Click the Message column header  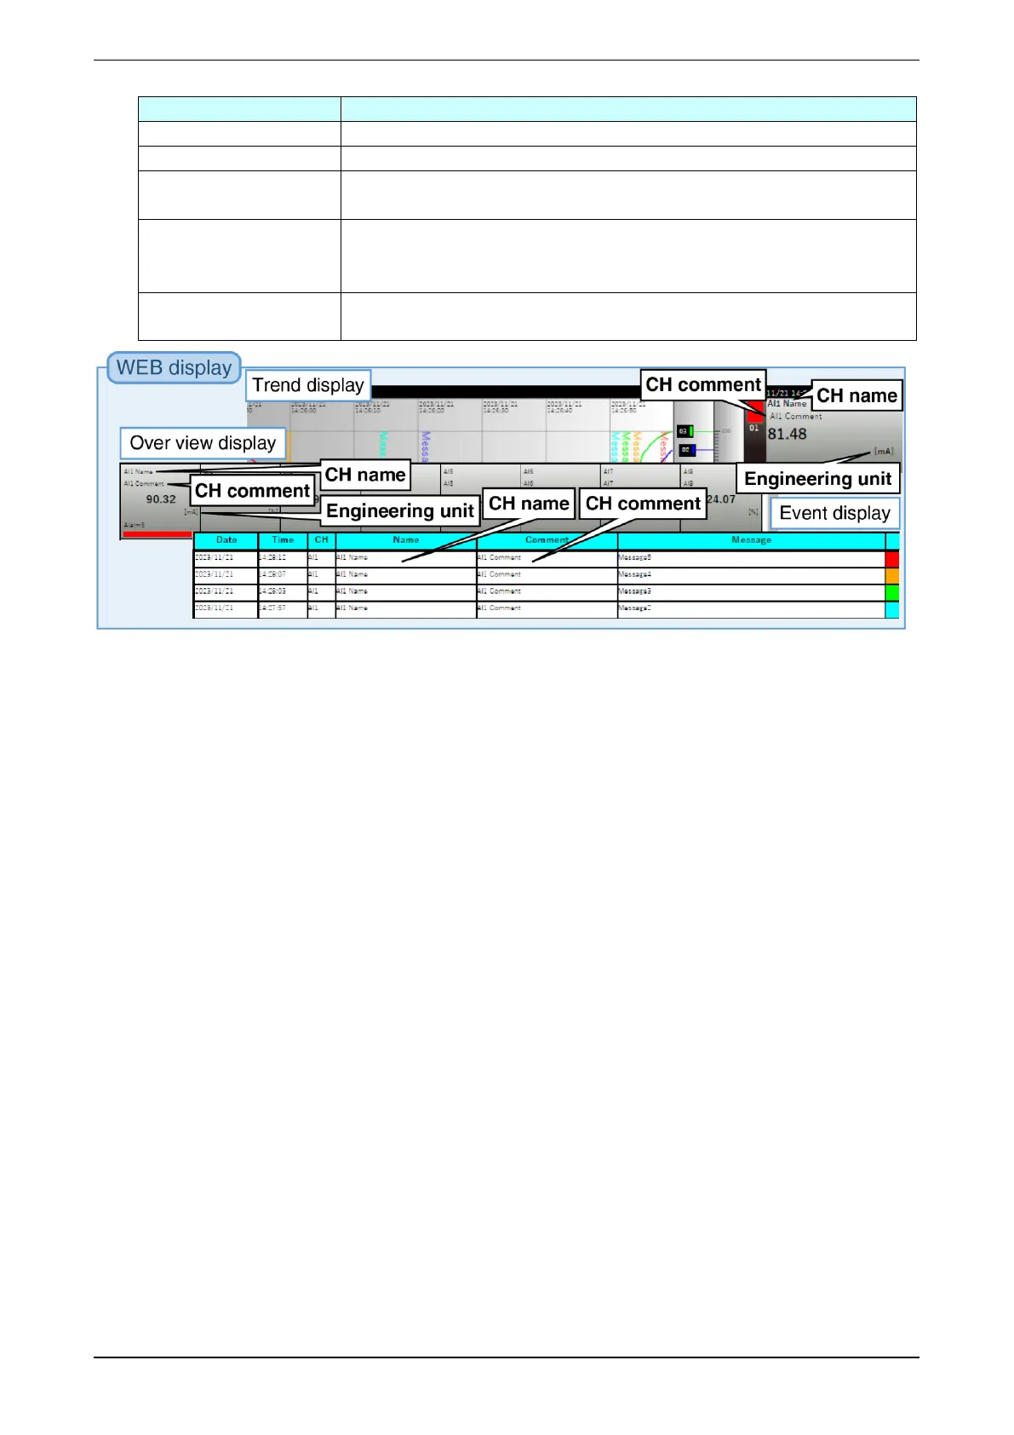[x=751, y=540]
